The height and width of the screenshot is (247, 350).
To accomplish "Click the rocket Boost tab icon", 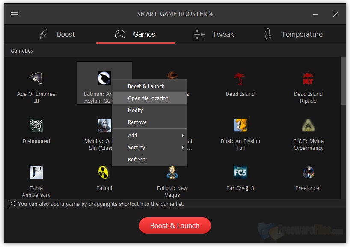I will (43, 34).
